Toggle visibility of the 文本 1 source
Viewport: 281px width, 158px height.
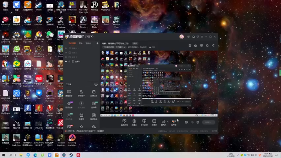(x=66, y=57)
